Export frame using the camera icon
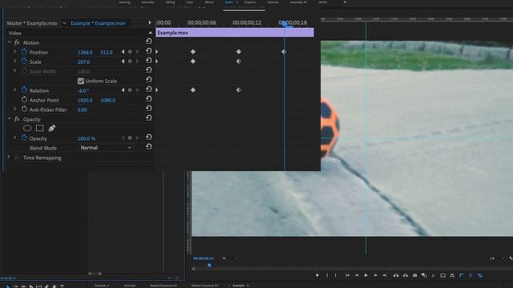The height and width of the screenshot is (288, 513). [415, 275]
